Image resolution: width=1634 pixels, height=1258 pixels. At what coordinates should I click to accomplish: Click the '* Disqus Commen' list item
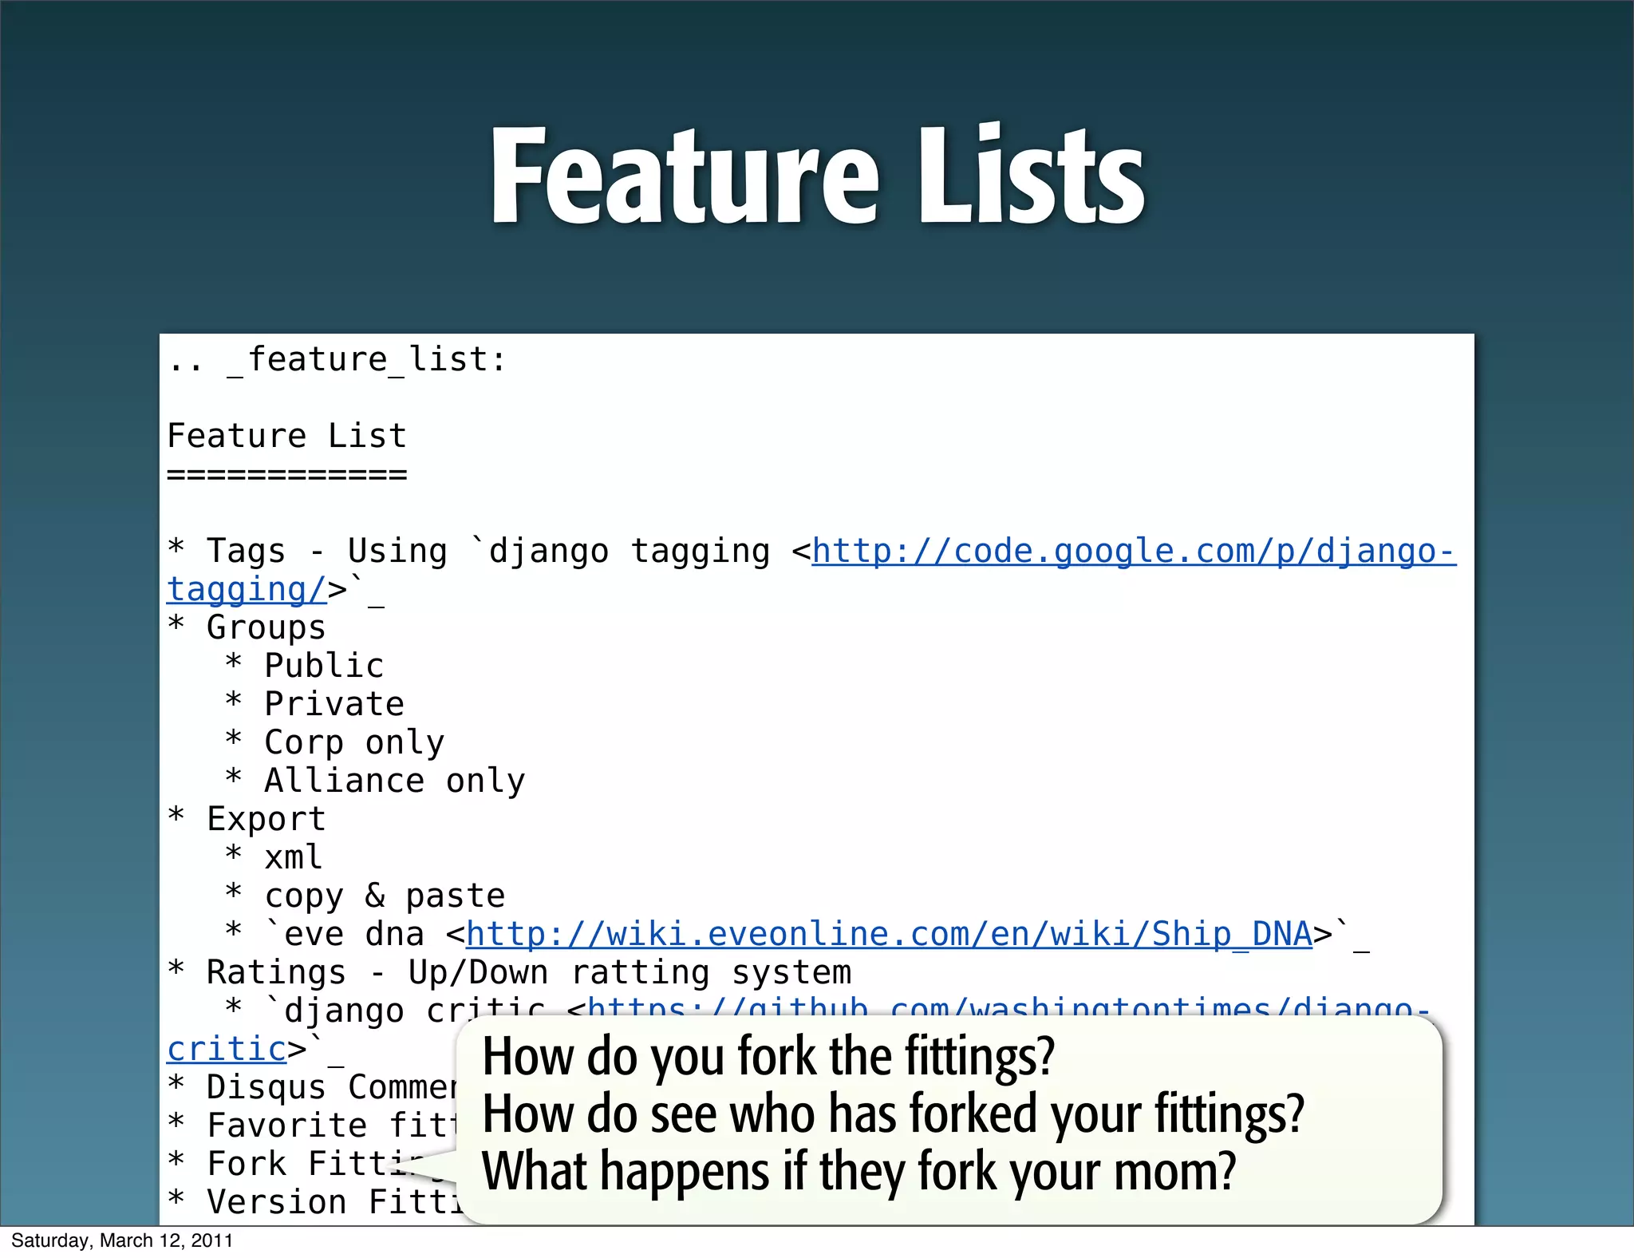point(311,1087)
